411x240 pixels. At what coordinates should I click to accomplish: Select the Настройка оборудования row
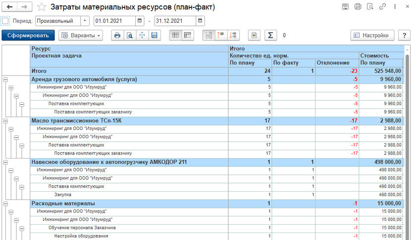point(129,236)
